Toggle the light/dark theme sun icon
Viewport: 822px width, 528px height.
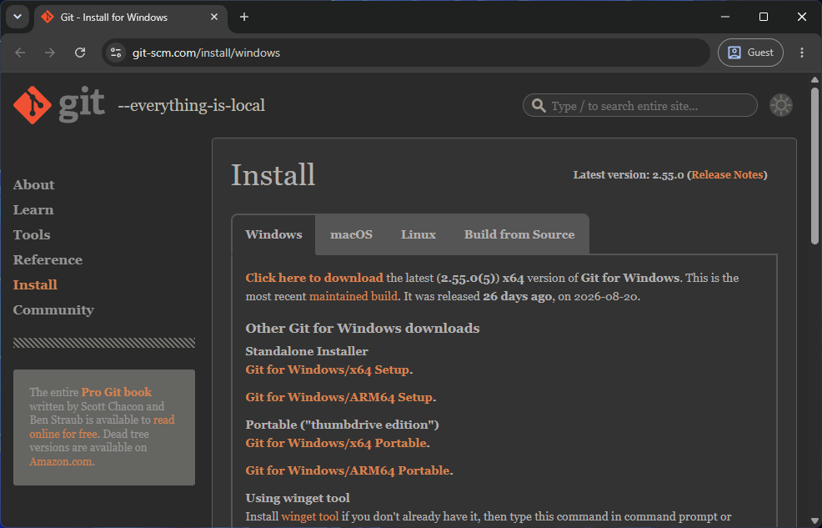780,105
